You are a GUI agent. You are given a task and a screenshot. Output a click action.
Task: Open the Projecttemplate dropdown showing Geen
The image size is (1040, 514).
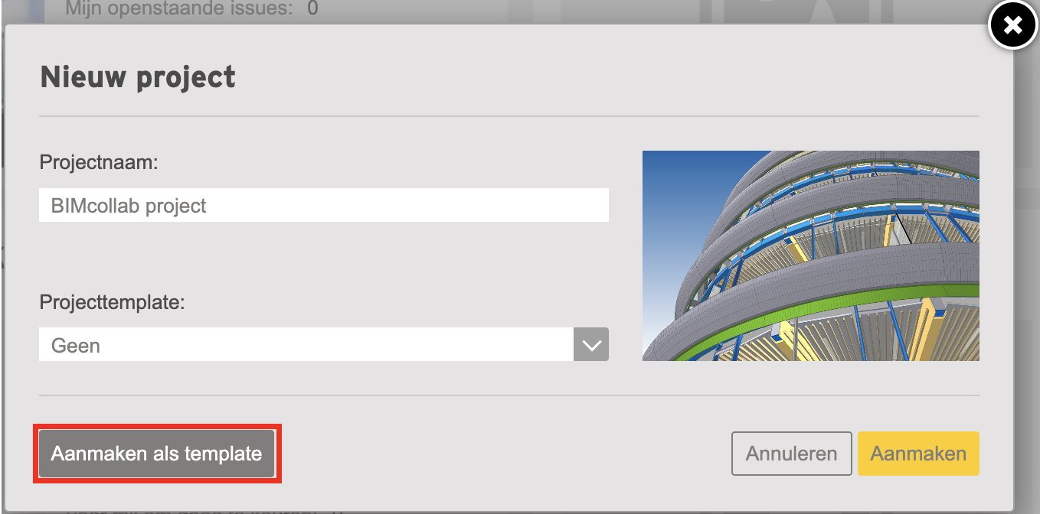coord(324,344)
